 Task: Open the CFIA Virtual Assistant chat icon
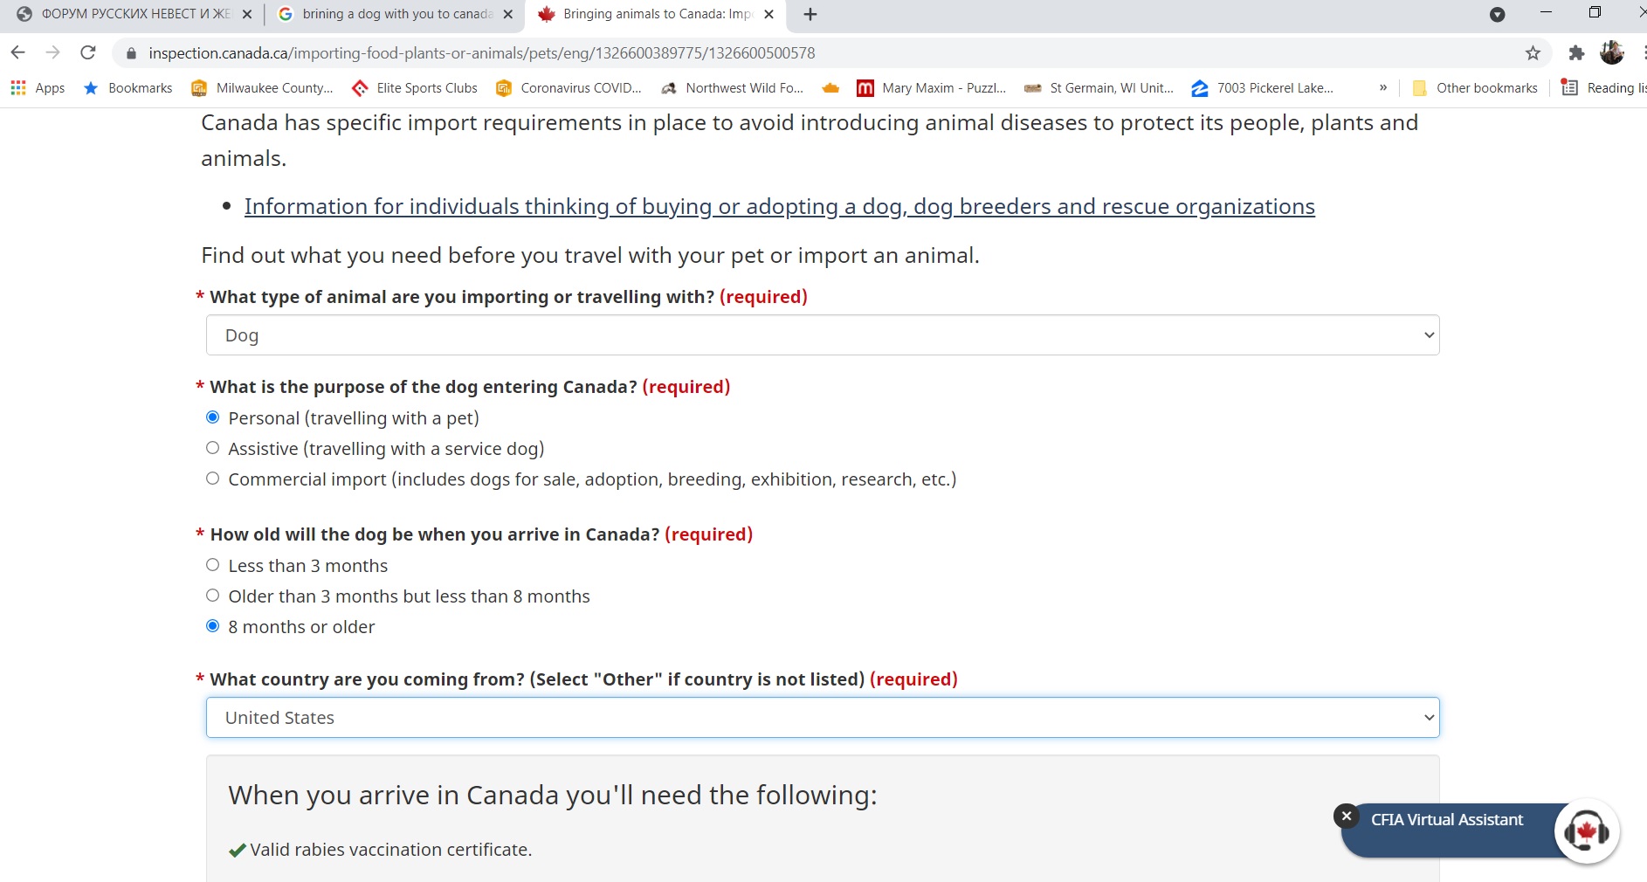click(1586, 830)
